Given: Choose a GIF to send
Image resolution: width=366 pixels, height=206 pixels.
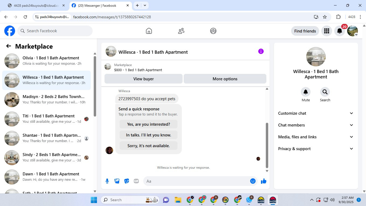Looking at the screenshot, I should click(x=136, y=181).
